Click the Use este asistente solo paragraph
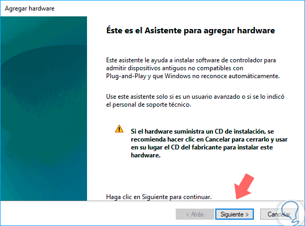The image size is (305, 226). click(195, 101)
